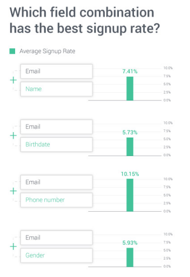Click the Email field above Gender
190x277 pixels.
click(57, 237)
